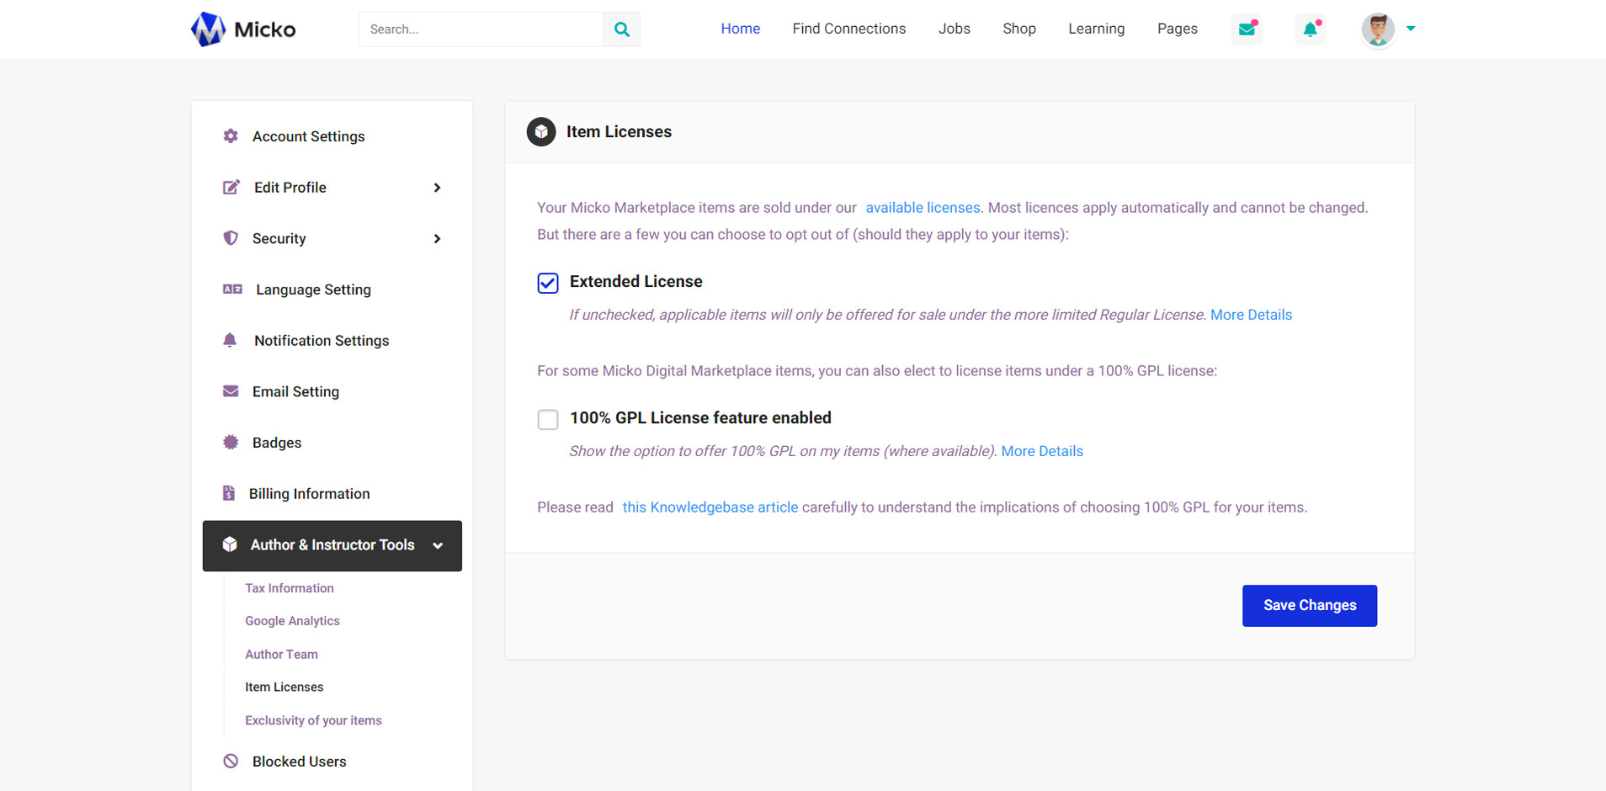Open the Learning menu item
Image resolution: width=1606 pixels, height=791 pixels.
coord(1096,29)
